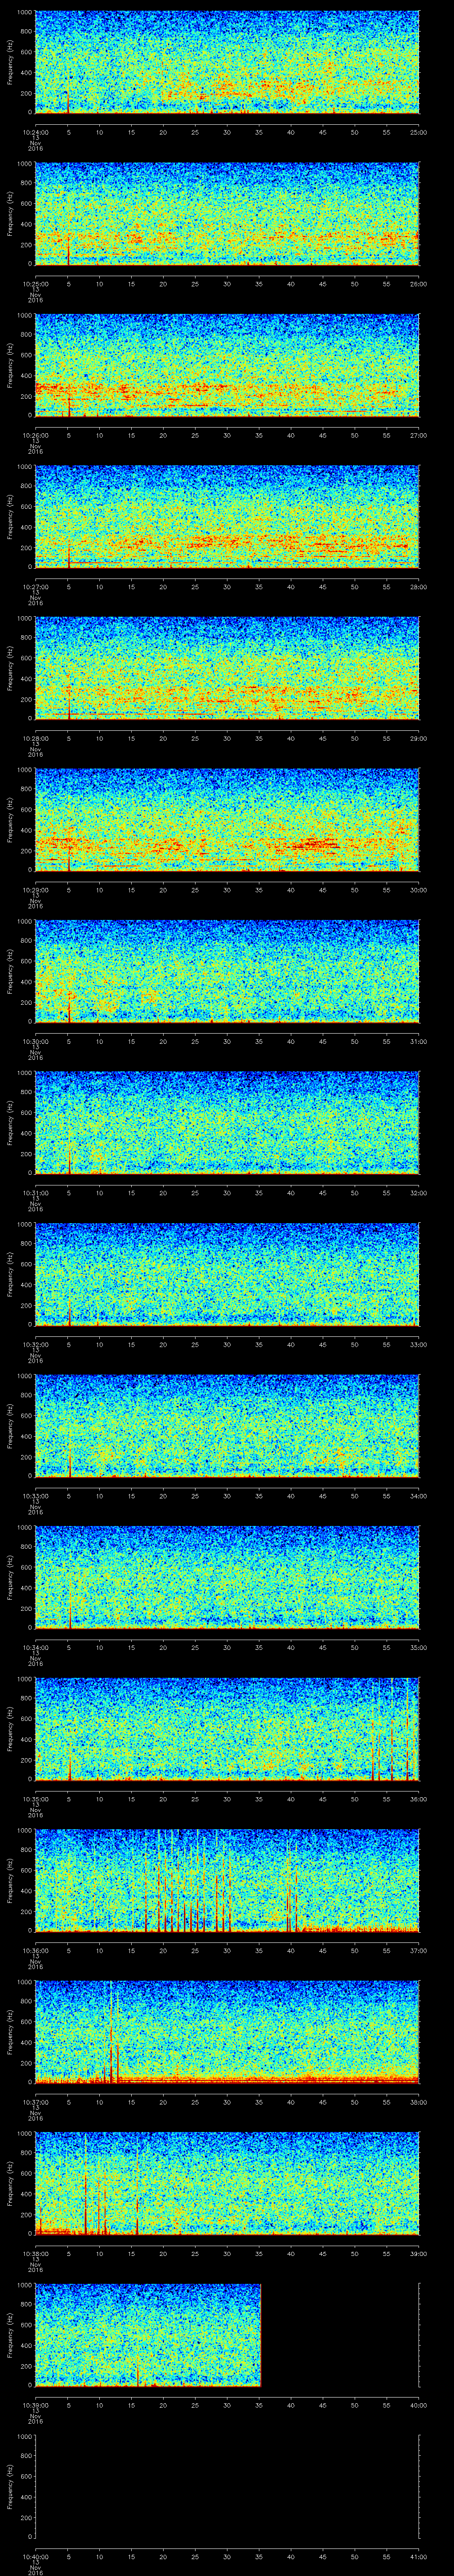Select the partial spectrogram starting at 10:39:00
This screenshot has width=454, height=2576.
pyautogui.click(x=148, y=2334)
